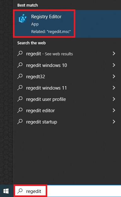Viewport: 121px width, 197px height.
Task: Click search icon beside 'regedit user profile'
Action: click(20, 99)
